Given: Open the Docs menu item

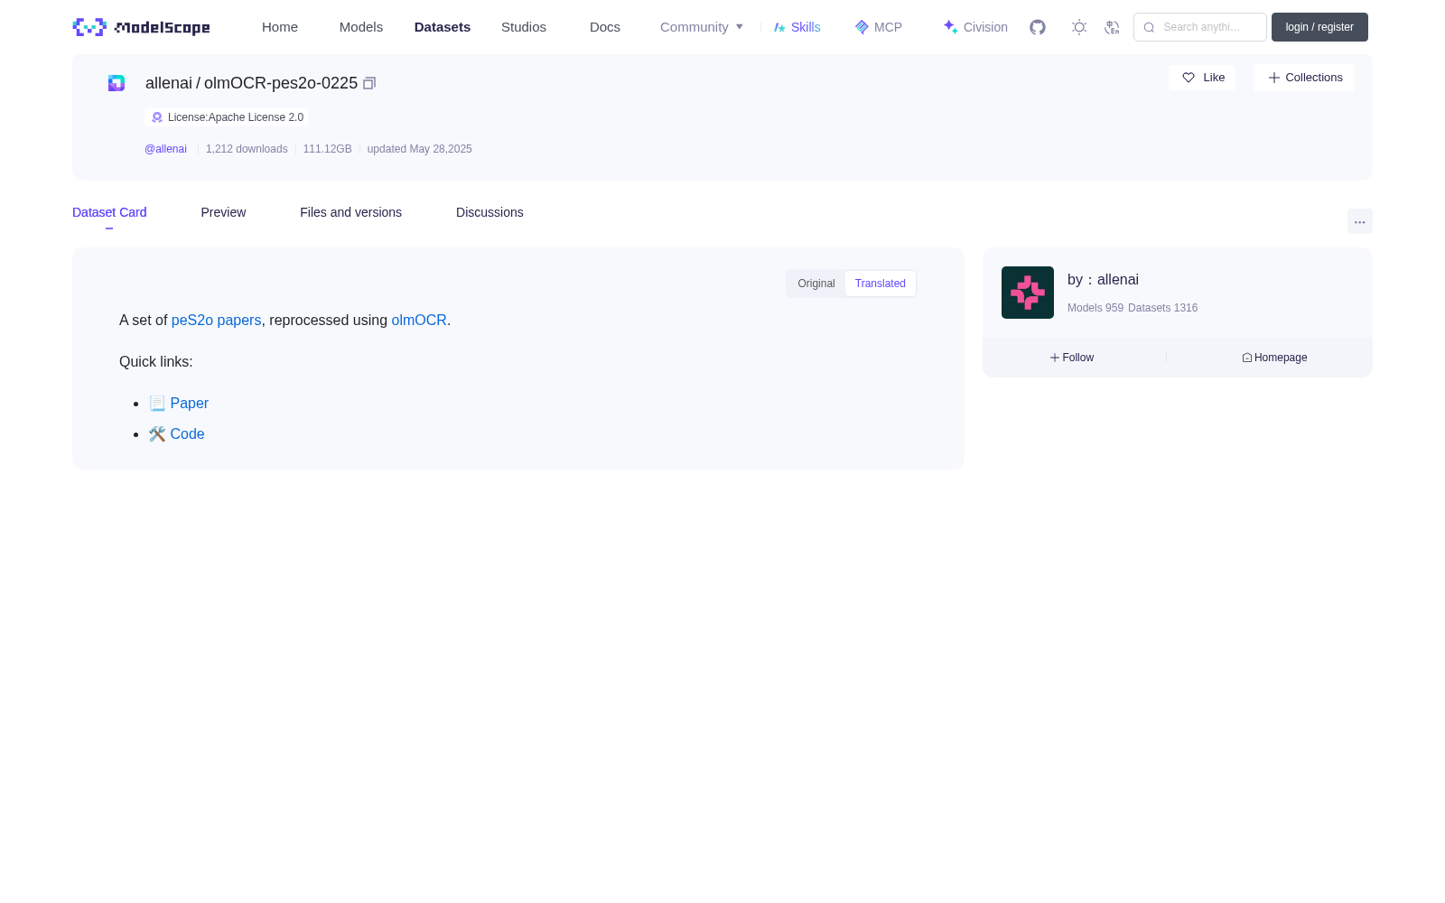Looking at the screenshot, I should (605, 27).
